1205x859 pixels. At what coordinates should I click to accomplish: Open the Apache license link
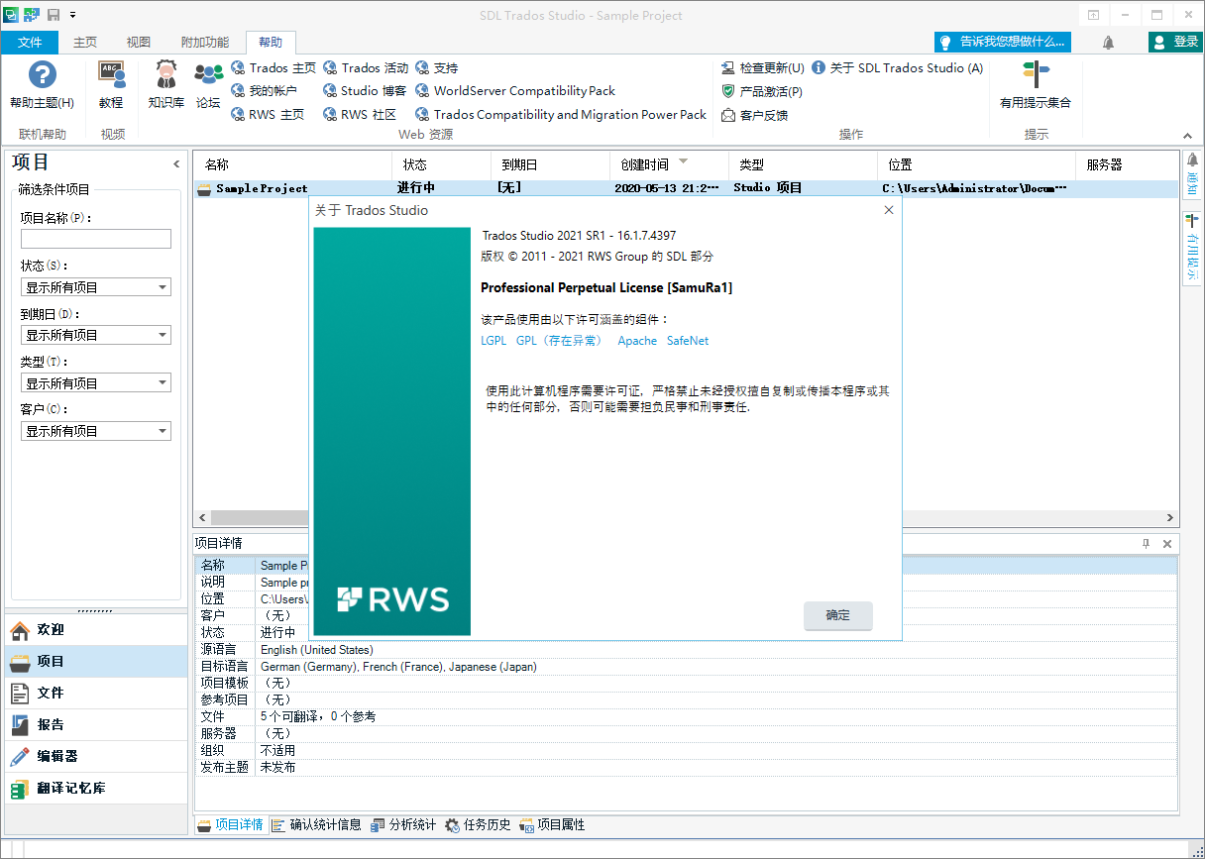tap(637, 341)
